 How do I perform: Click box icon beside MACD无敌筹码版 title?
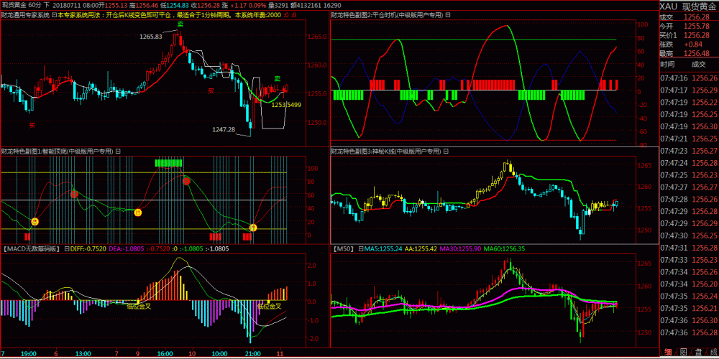pyautogui.click(x=66, y=249)
